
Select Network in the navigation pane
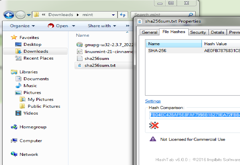[29, 154]
